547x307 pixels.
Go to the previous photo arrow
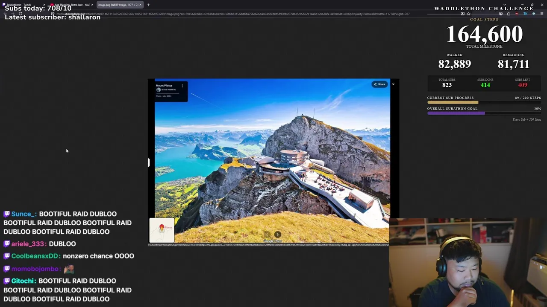(x=267, y=235)
